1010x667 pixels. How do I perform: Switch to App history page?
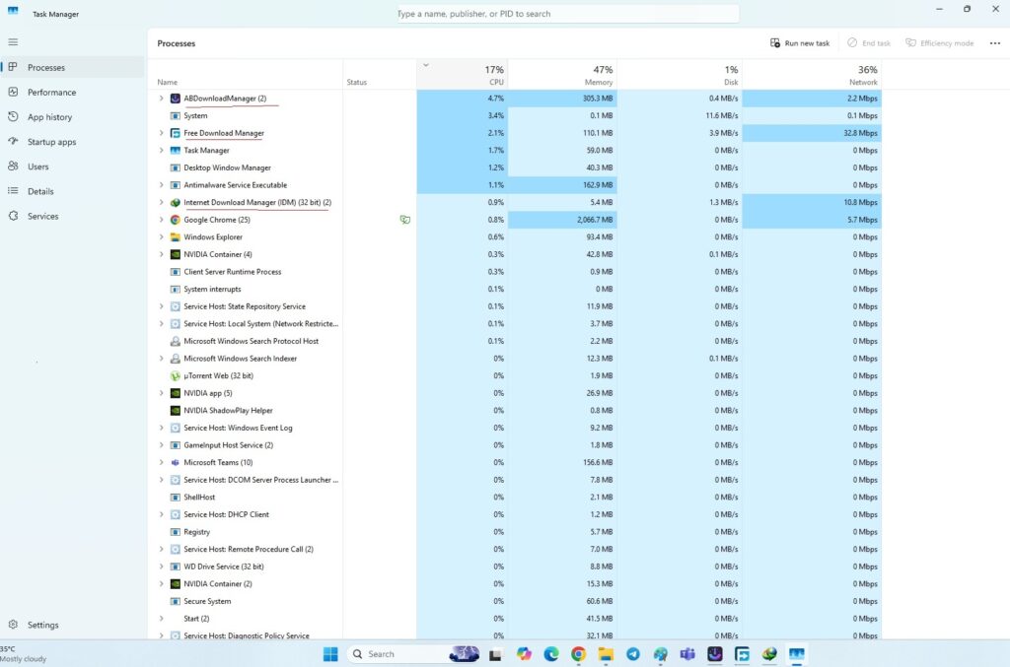coord(72,117)
